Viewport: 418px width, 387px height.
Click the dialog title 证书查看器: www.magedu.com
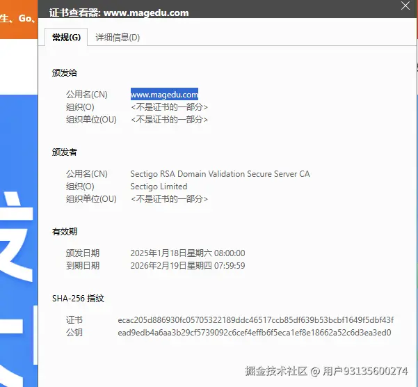[119, 13]
